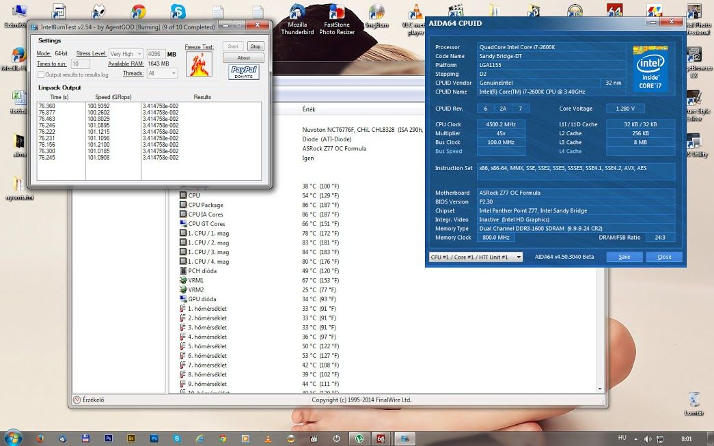Click the Times to run field
The image size is (714, 446).
80,64
